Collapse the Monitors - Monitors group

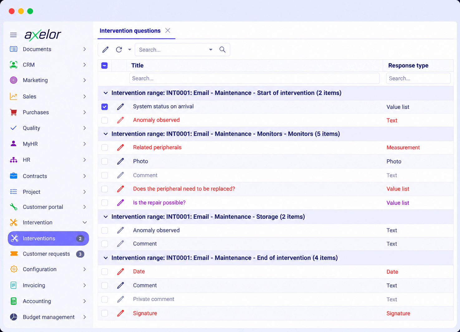(105, 134)
